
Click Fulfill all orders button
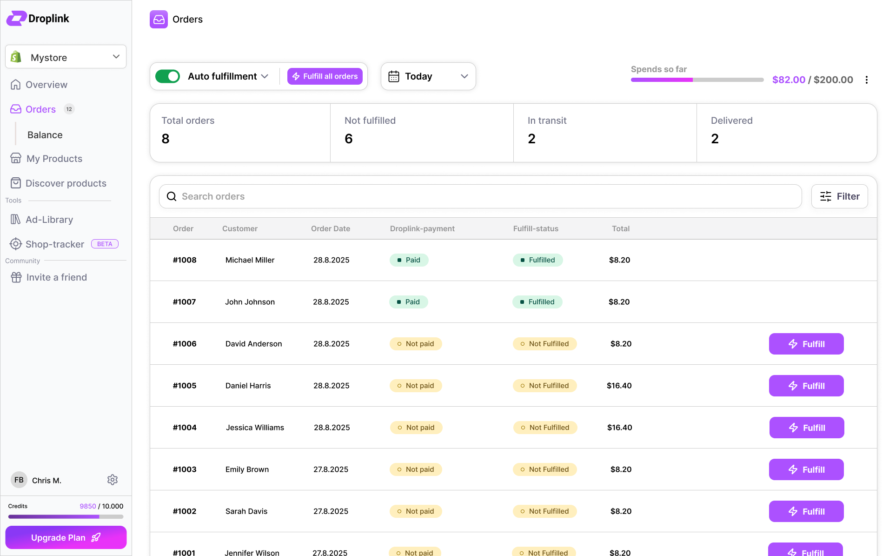[x=325, y=76]
